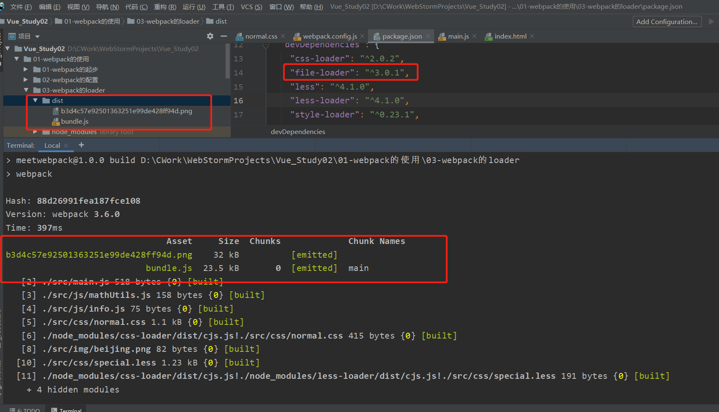Open the 运行 (U) menu
Viewport: 719px width, 412px height.
tap(194, 7)
